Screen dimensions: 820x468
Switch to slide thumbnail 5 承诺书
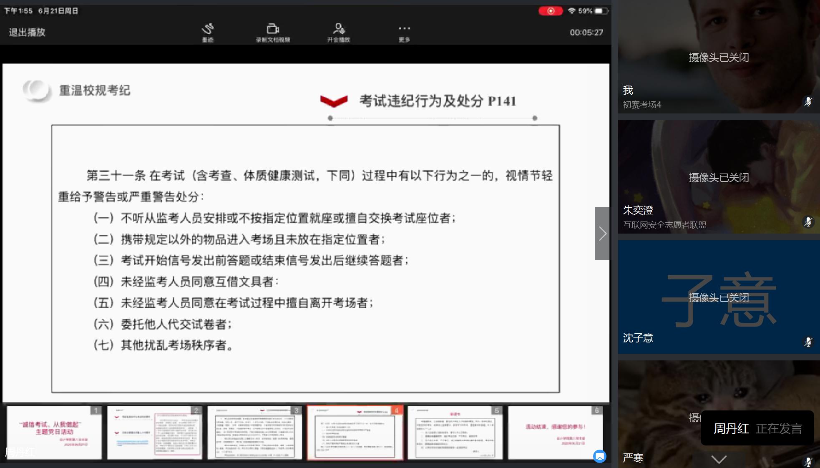455,433
